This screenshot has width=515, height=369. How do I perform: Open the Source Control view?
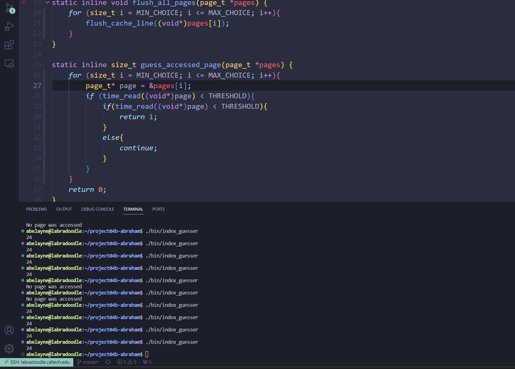[x=9, y=8]
